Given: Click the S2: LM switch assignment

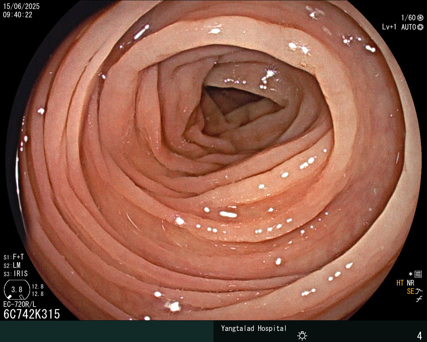Looking at the screenshot, I should [x=12, y=265].
